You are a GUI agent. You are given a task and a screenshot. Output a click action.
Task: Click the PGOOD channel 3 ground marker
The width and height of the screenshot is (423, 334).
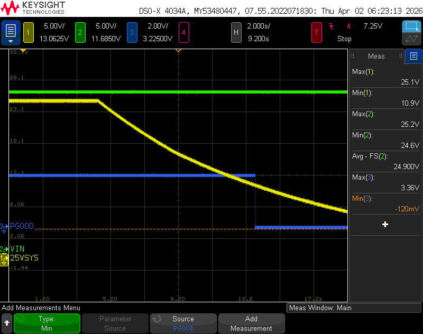pos(4,227)
